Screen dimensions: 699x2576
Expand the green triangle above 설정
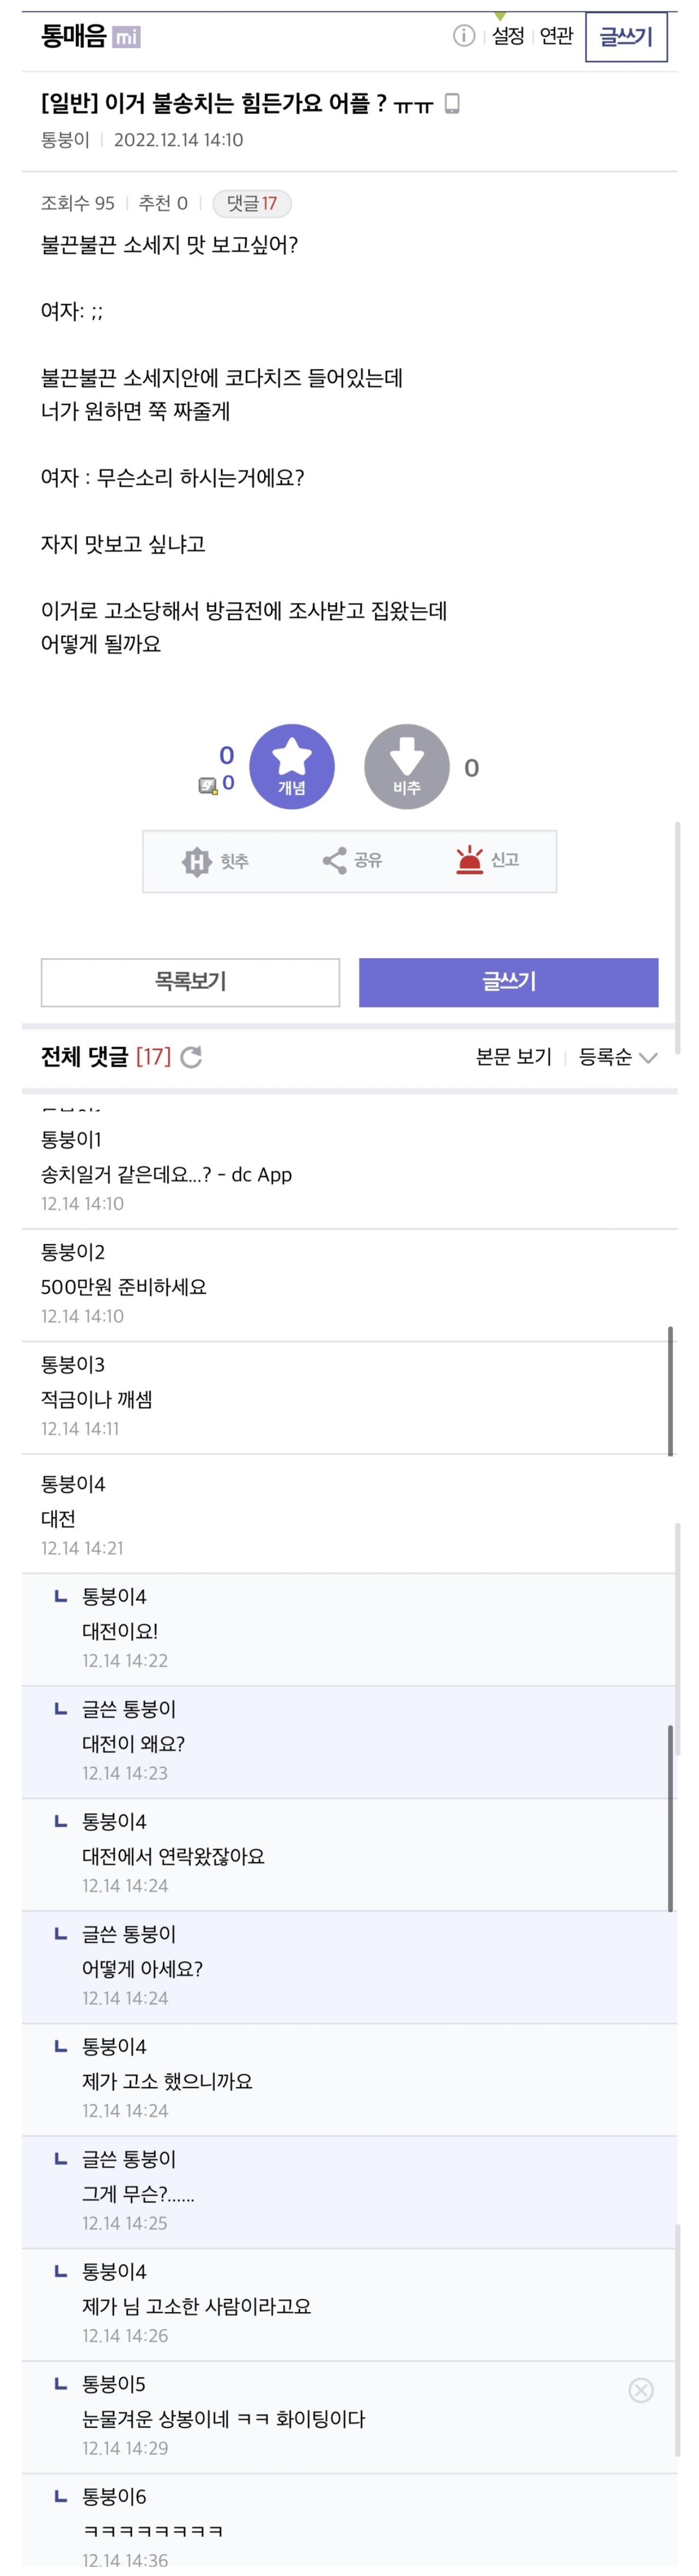point(500,16)
